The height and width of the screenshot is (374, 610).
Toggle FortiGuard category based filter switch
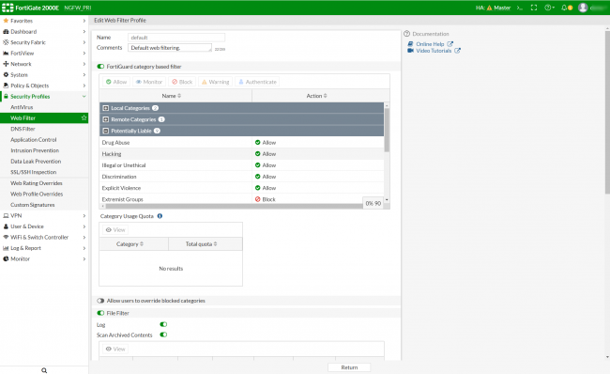coord(100,67)
